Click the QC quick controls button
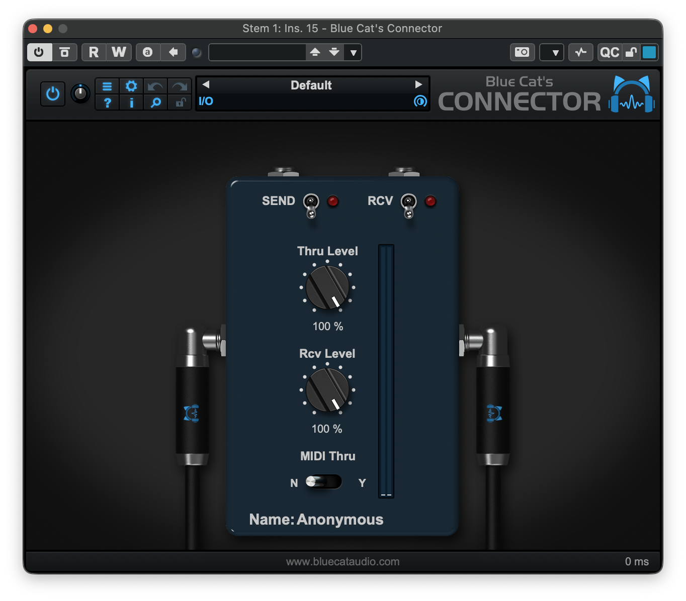This screenshot has height=601, width=686. pyautogui.click(x=610, y=52)
